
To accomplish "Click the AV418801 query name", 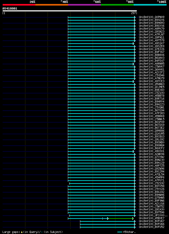I will tap(10, 9).
